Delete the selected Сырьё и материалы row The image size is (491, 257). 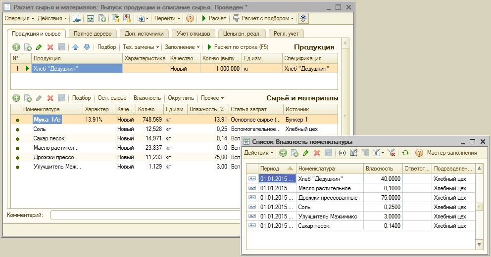point(50,98)
